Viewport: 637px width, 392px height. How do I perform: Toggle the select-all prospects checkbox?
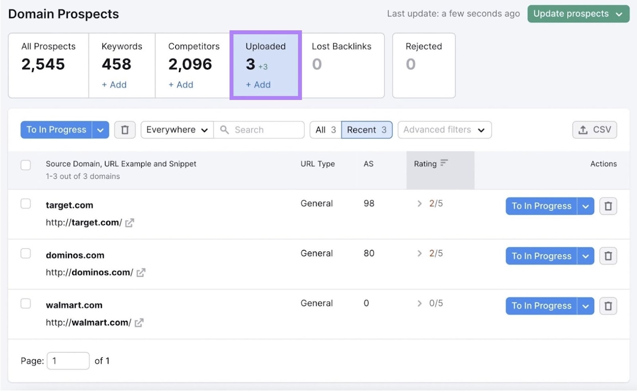point(26,165)
